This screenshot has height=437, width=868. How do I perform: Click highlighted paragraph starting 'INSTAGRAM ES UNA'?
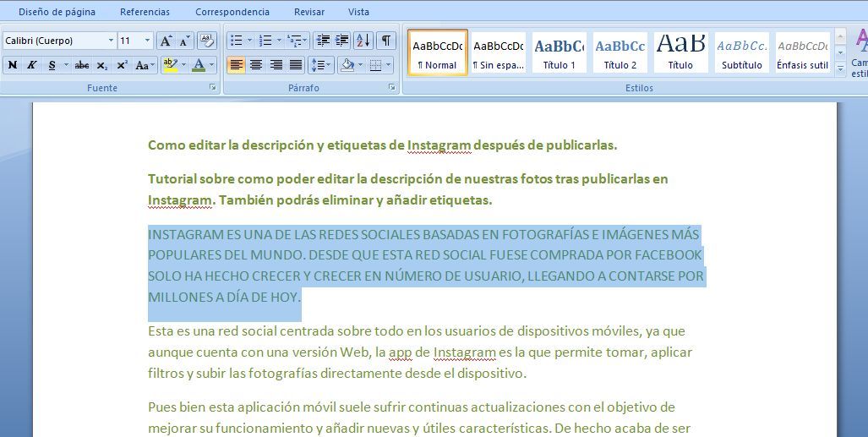click(426, 265)
